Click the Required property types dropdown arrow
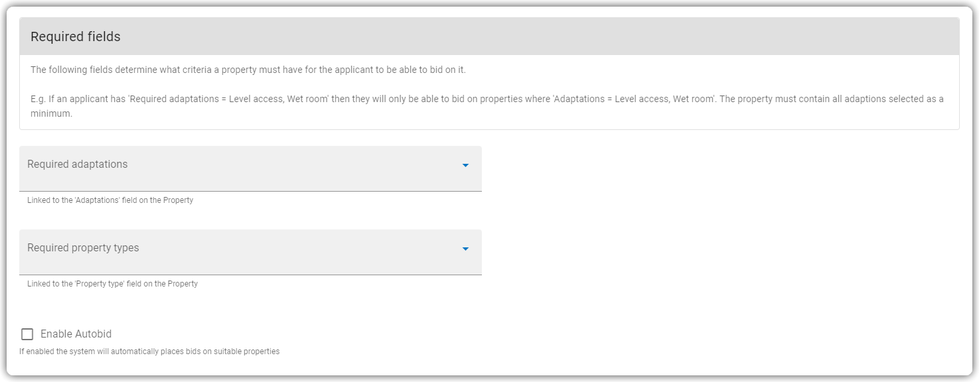This screenshot has height=382, width=979. 465,249
